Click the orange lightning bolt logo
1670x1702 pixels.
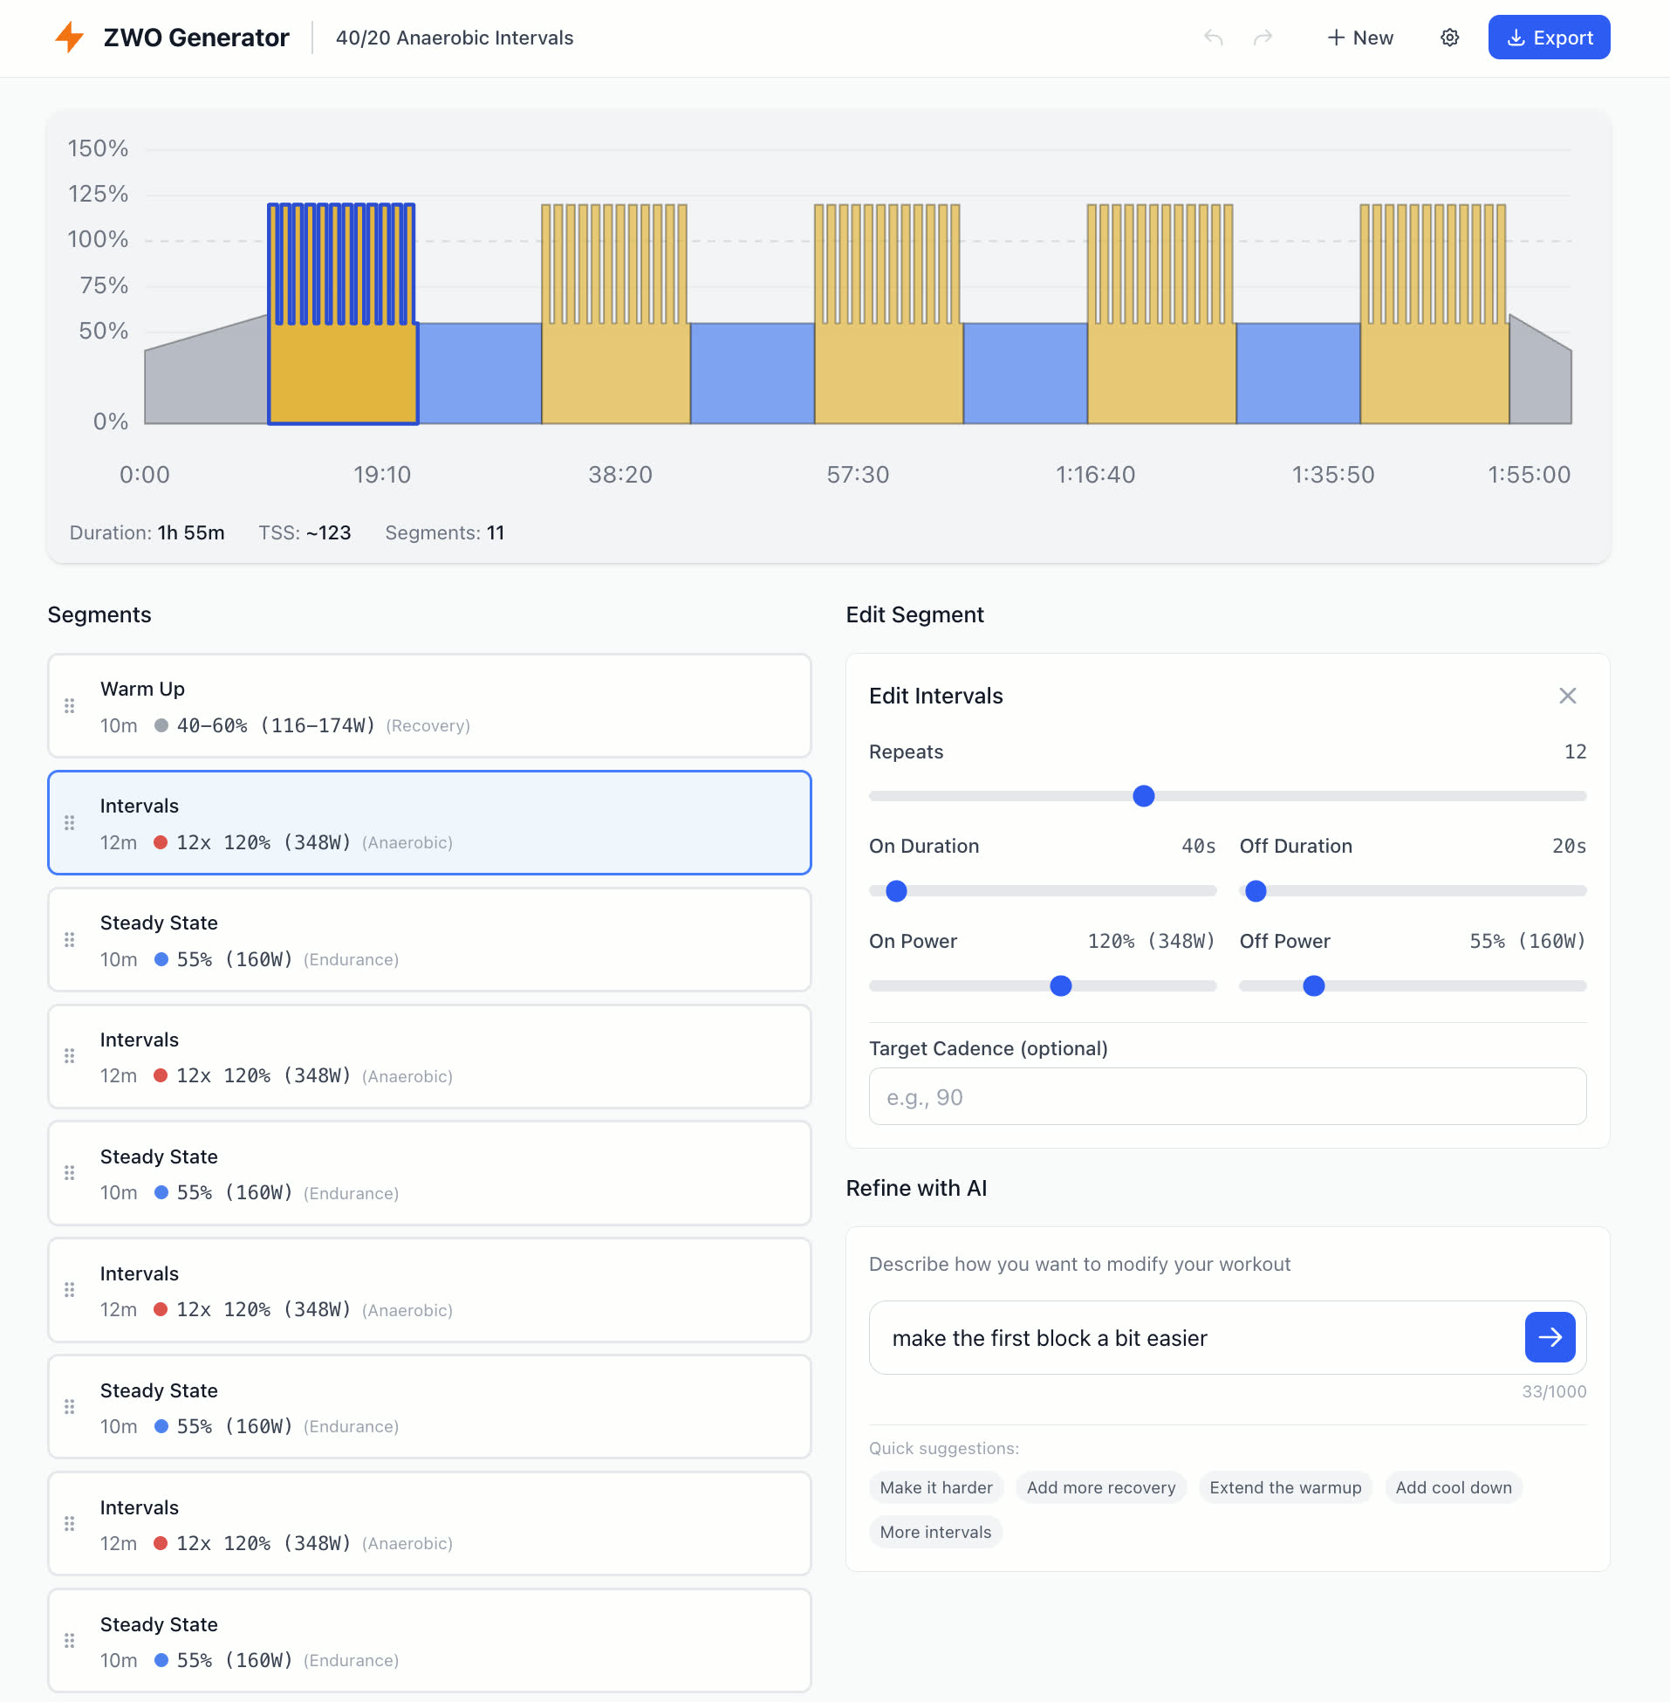point(69,38)
